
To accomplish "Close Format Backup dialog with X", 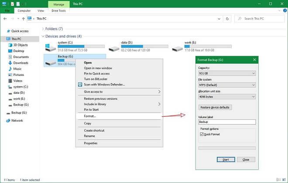I will click(x=254, y=60).
